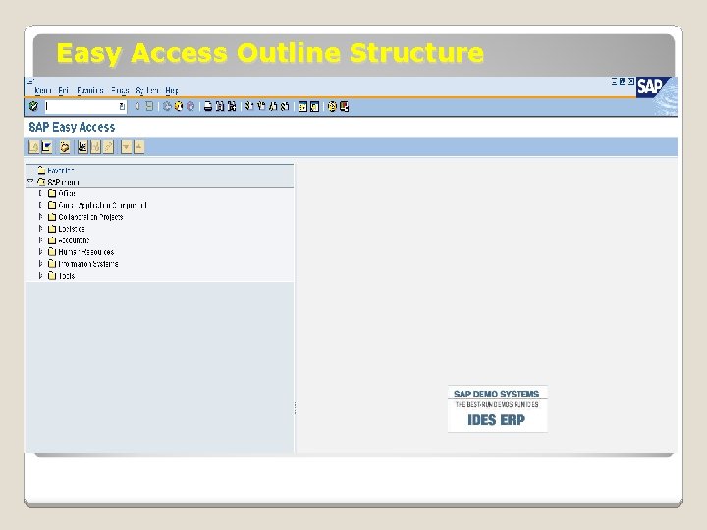Select the Favorites tree node
The height and width of the screenshot is (530, 707).
(x=61, y=171)
